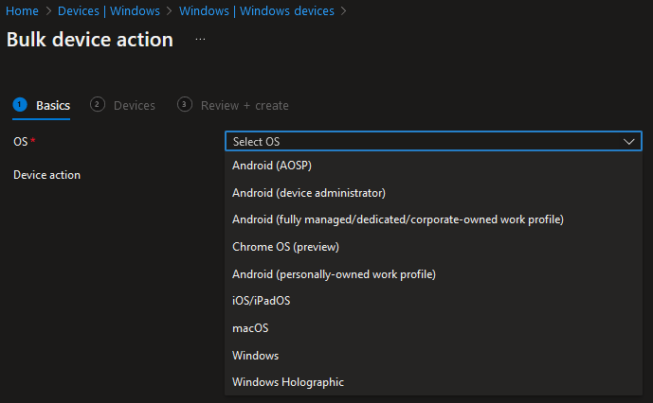
Task: Select iOS/iPadOS from the OS list
Action: pyautogui.click(x=433, y=301)
